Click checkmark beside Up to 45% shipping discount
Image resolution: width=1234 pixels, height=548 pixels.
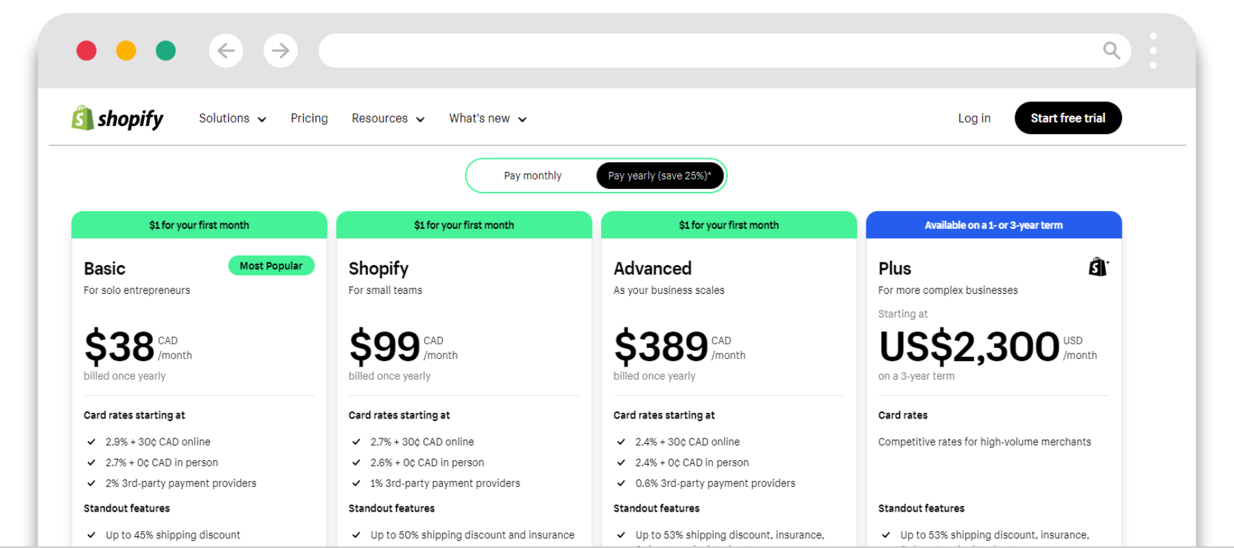(91, 535)
